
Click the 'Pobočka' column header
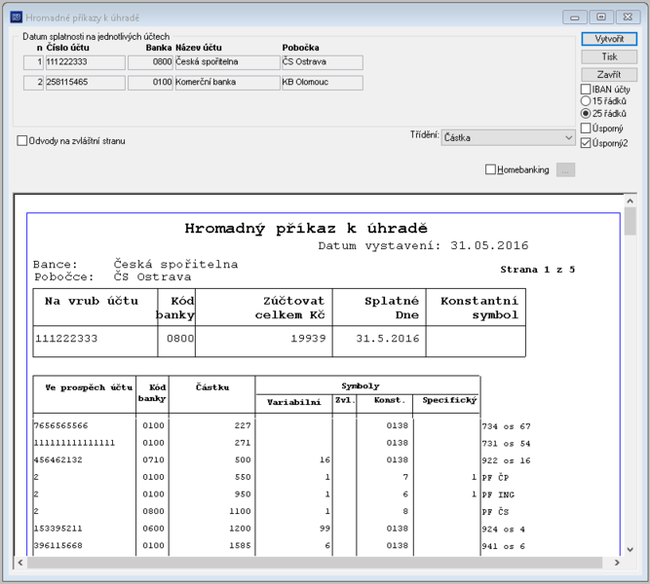pyautogui.click(x=300, y=48)
